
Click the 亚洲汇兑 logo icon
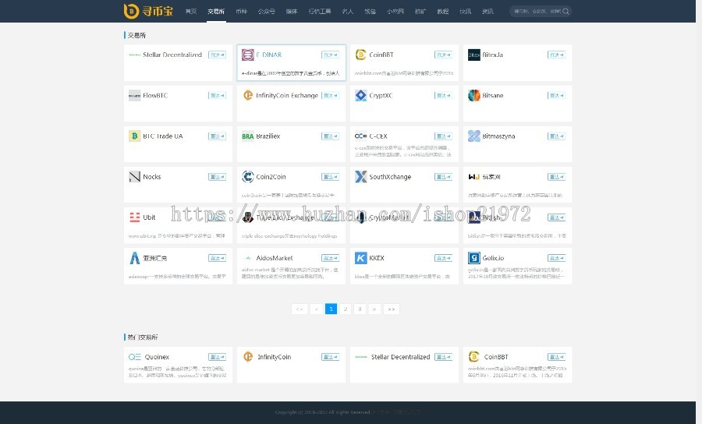[134, 258]
